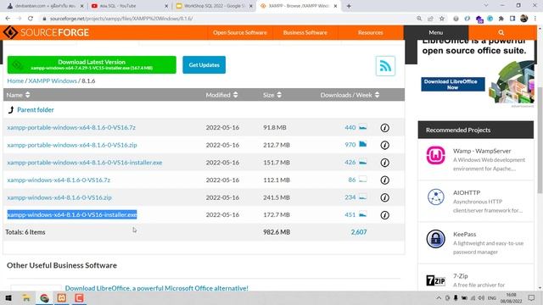Click the Wamp - WampServer project icon
The width and height of the screenshot is (543, 305).
(435, 155)
